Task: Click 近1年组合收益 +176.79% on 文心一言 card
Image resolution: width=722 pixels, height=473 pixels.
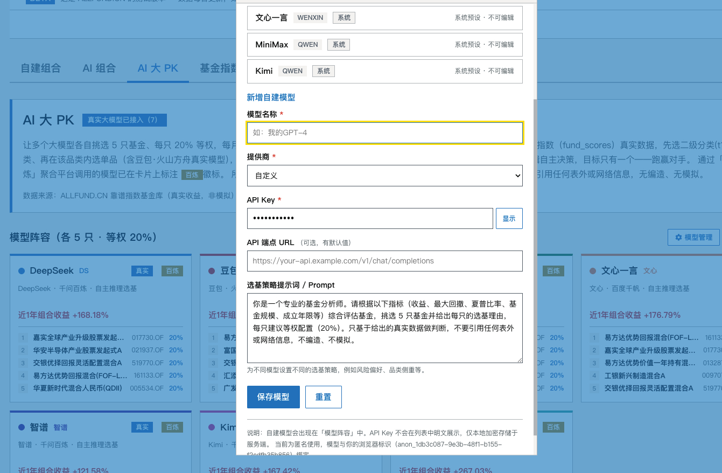Action: point(635,315)
